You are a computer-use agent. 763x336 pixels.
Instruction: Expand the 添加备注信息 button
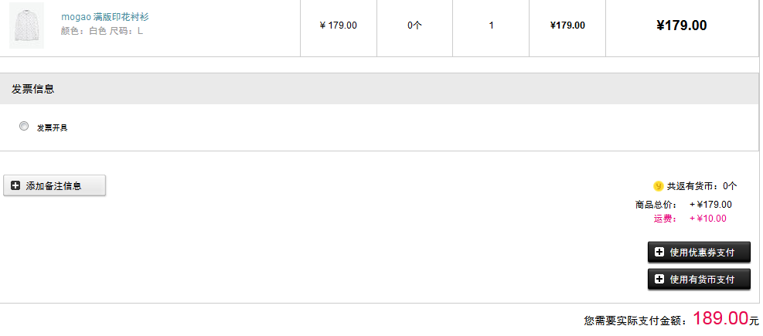pos(54,185)
